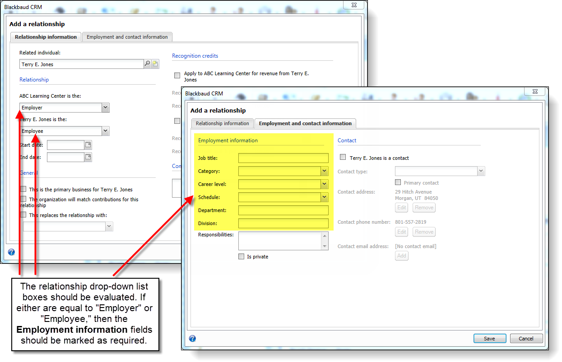Click Edit button under Contact phone number
Screen dimensions: 562x362
click(x=402, y=232)
